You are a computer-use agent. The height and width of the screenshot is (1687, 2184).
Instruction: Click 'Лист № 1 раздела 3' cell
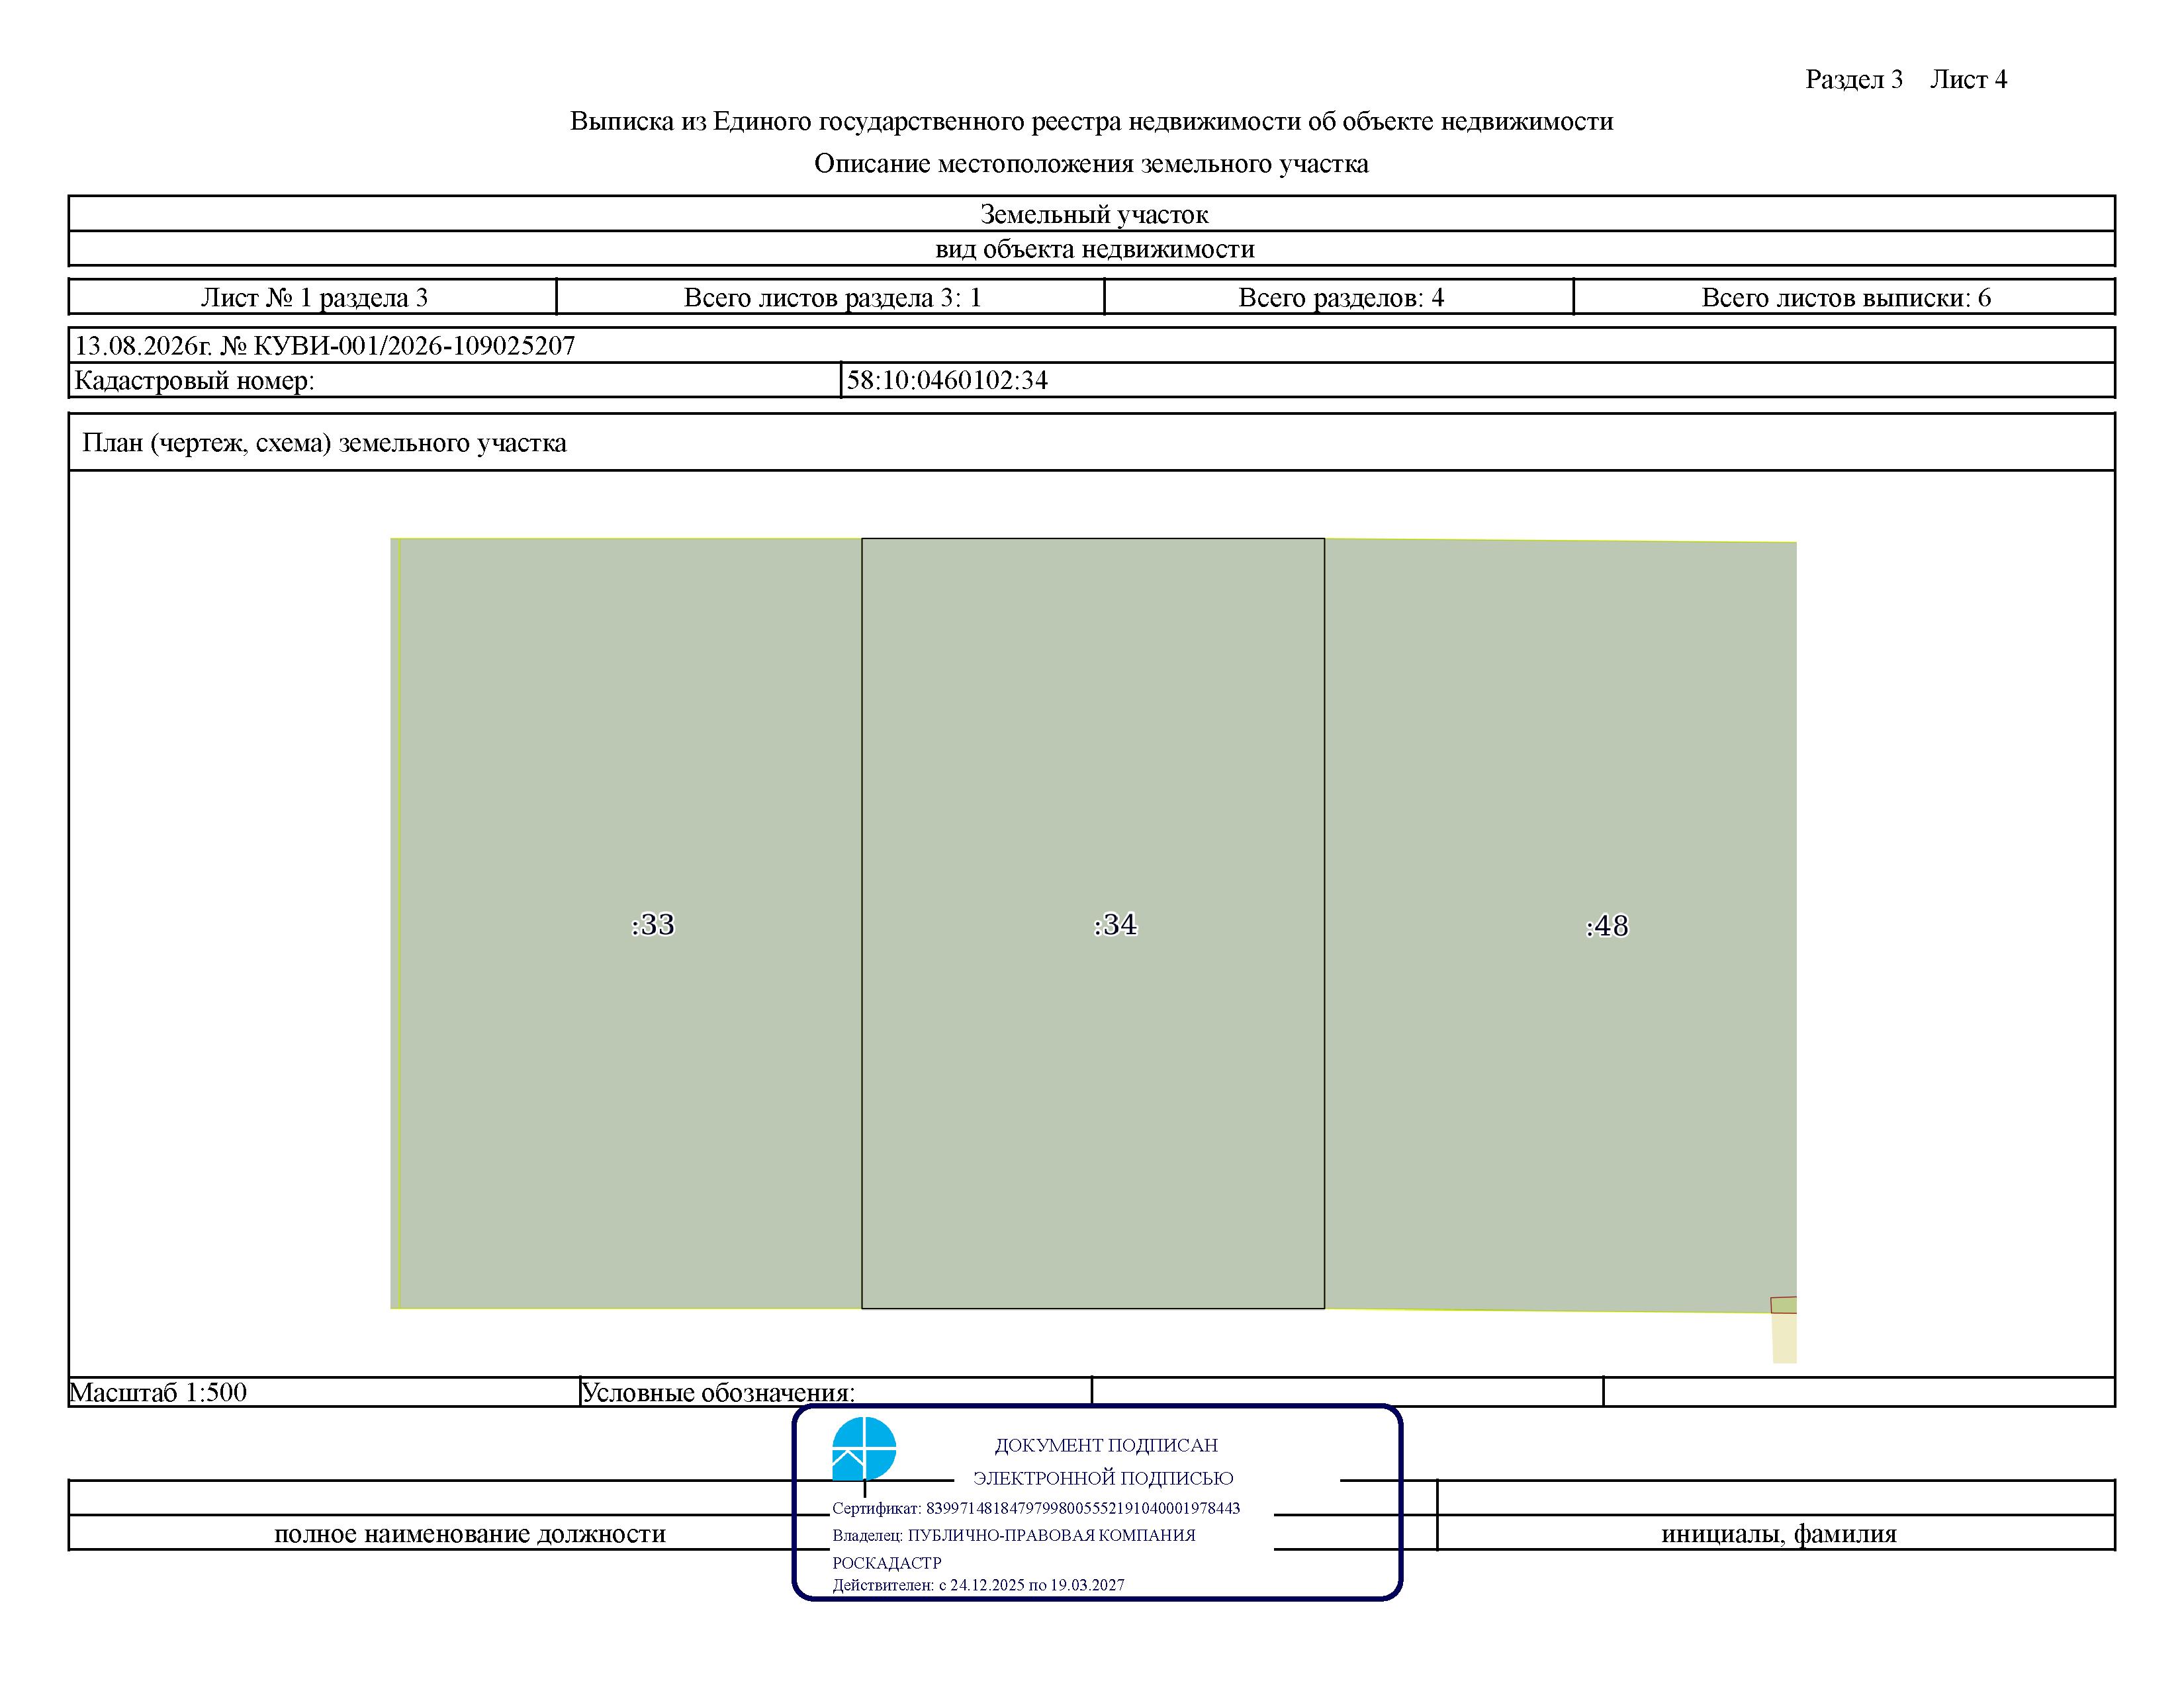pos(313,297)
